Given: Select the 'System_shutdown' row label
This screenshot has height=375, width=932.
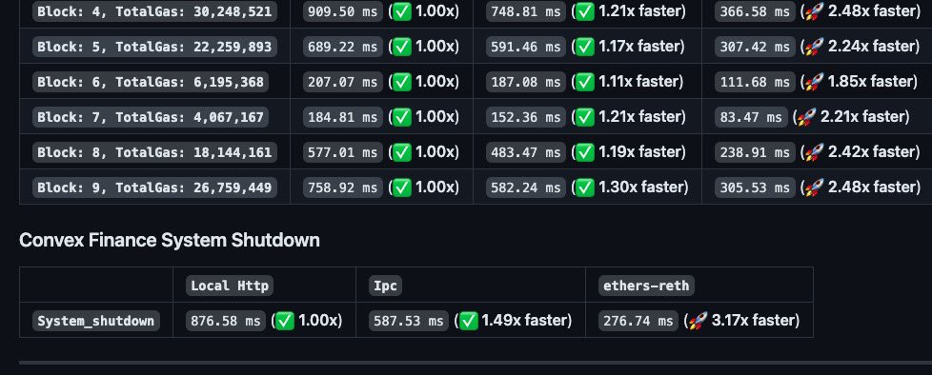Looking at the screenshot, I should 95,321.
